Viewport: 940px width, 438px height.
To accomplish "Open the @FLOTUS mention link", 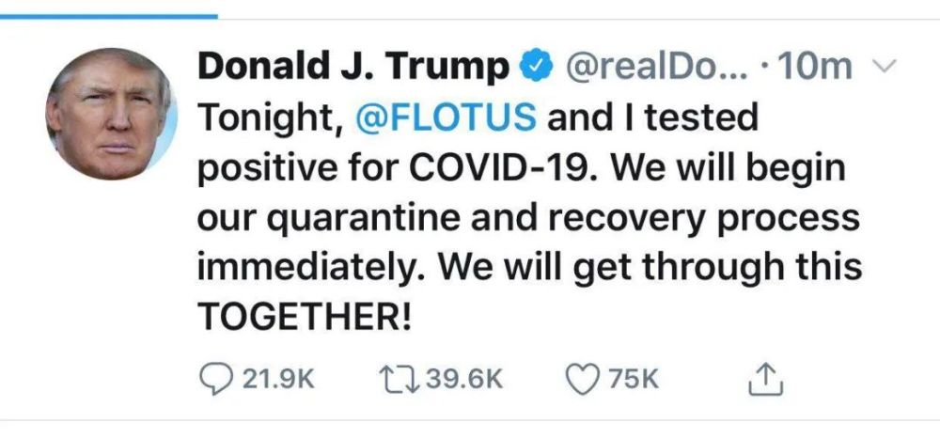I will tap(446, 117).
